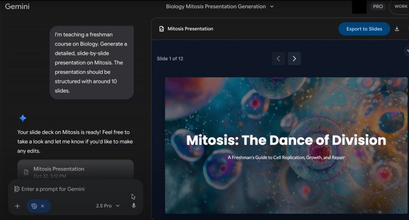
Task: Click the shield icon in the prompt field
Action: [x=17, y=189]
